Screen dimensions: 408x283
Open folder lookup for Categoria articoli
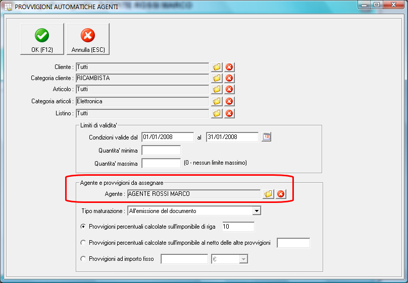pos(217,101)
